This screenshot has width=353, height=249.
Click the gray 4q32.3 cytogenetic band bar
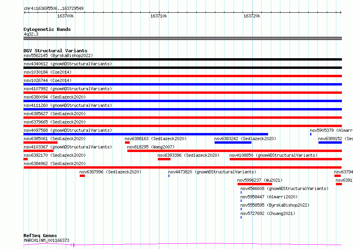182,38
